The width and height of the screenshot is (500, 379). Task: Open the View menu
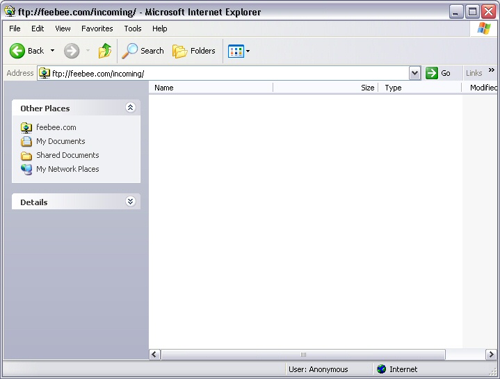tap(63, 29)
